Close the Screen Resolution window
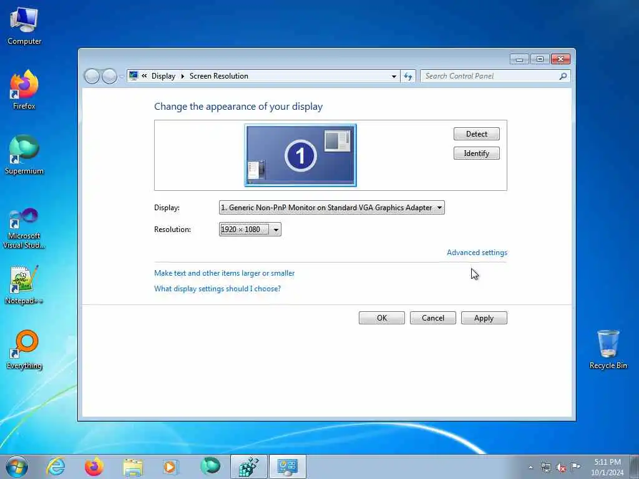 (560, 59)
